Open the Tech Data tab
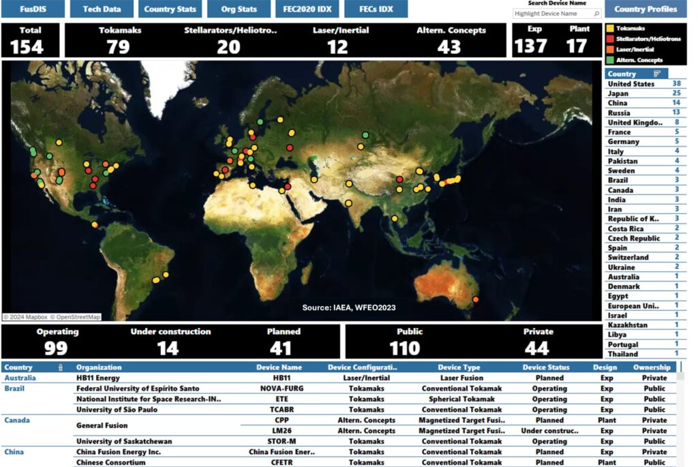 point(102,10)
